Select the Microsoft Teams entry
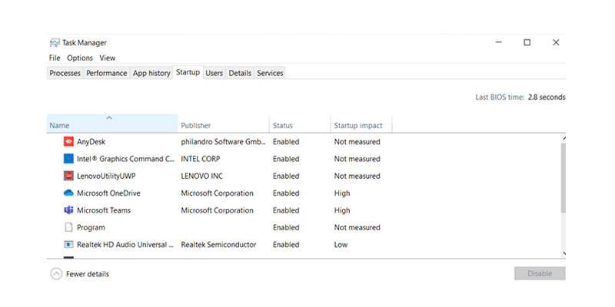This screenshot has height=307, width=615. [104, 210]
